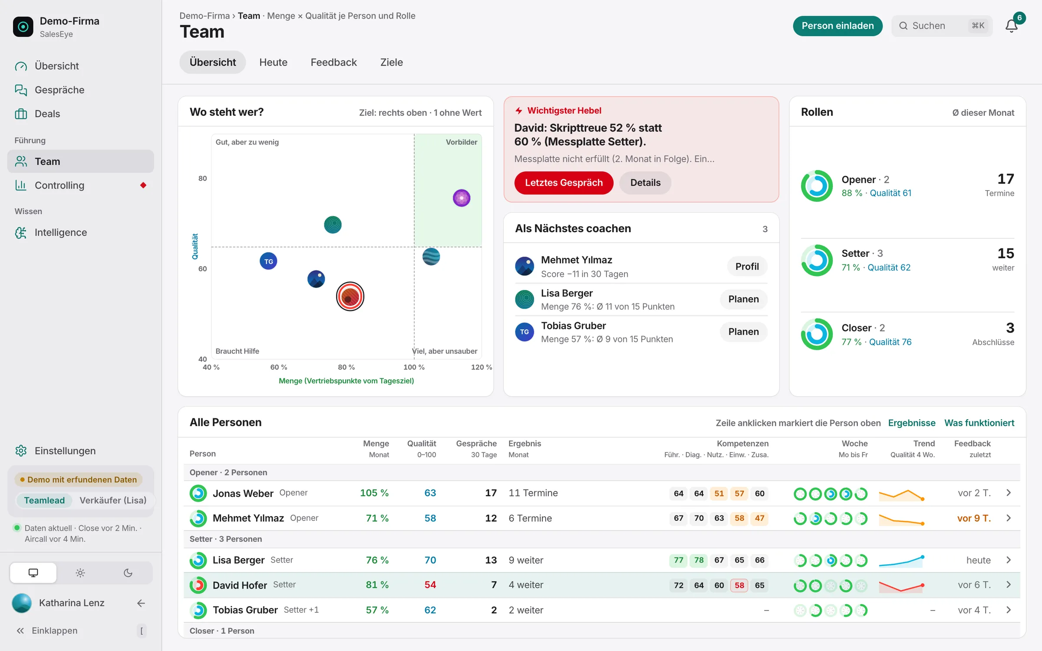1042x651 pixels.
Task: Expand Tobias Gruber row chevron
Action: (x=1009, y=610)
